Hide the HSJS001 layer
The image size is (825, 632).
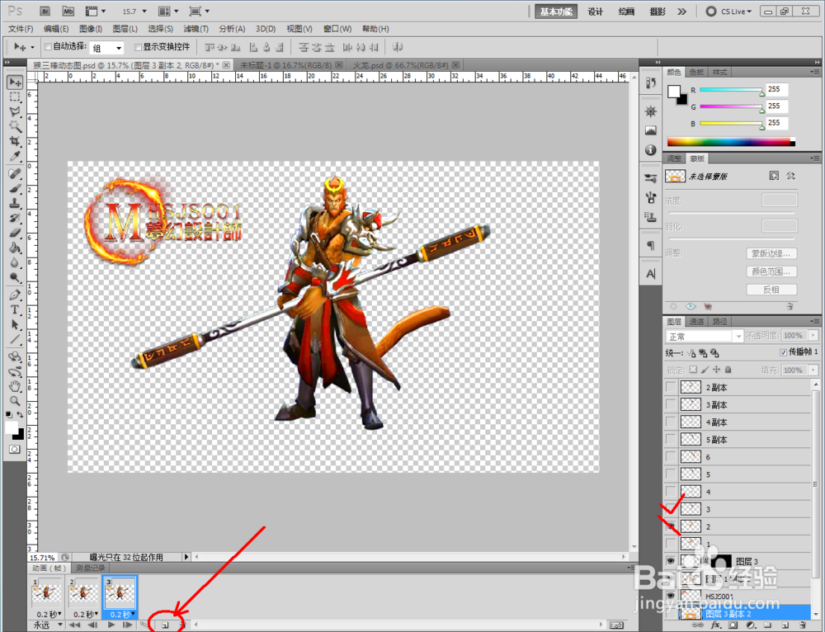pyautogui.click(x=670, y=596)
